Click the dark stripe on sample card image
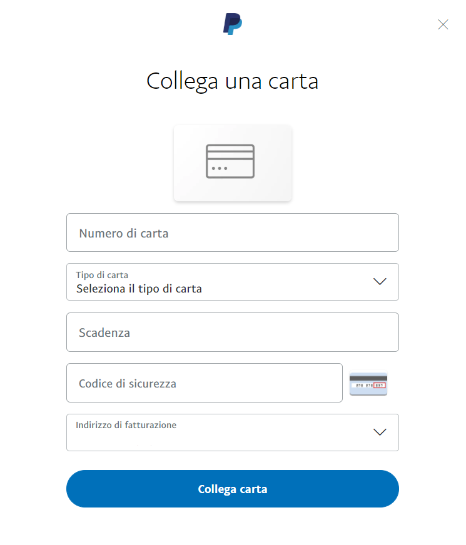This screenshot has height=545, width=466. pyautogui.click(x=368, y=377)
